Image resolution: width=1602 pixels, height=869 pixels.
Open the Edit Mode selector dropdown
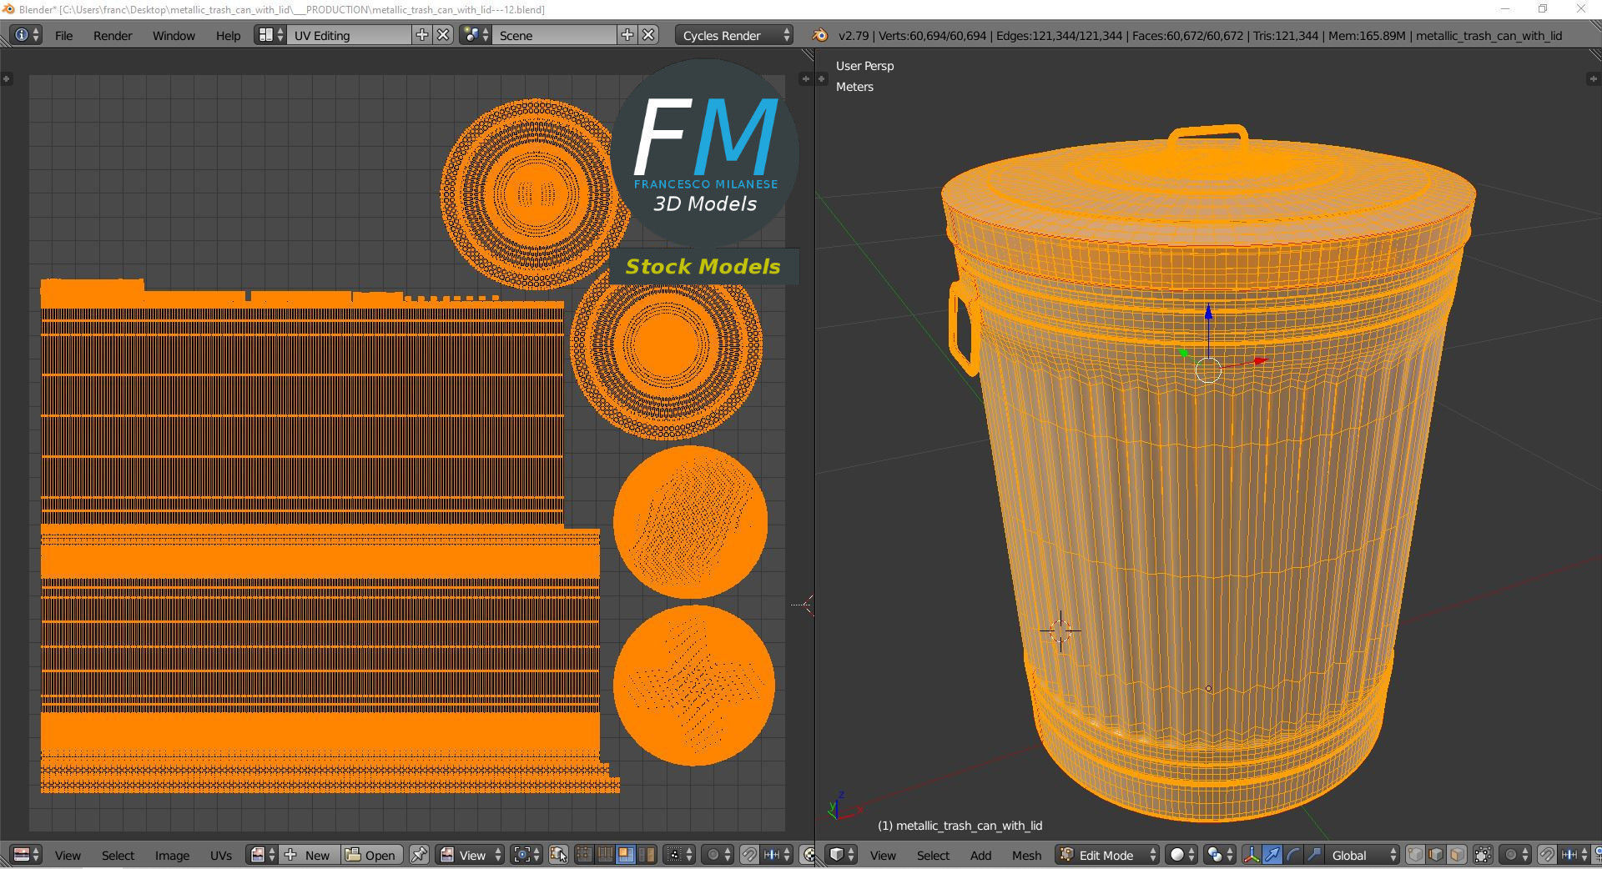pyautogui.click(x=1108, y=855)
